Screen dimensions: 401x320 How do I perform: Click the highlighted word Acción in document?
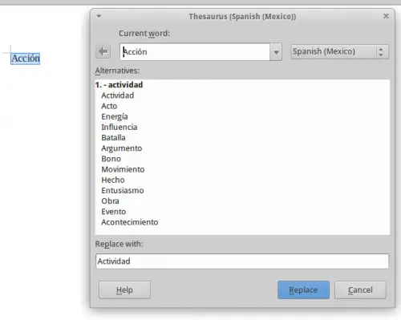coord(26,59)
